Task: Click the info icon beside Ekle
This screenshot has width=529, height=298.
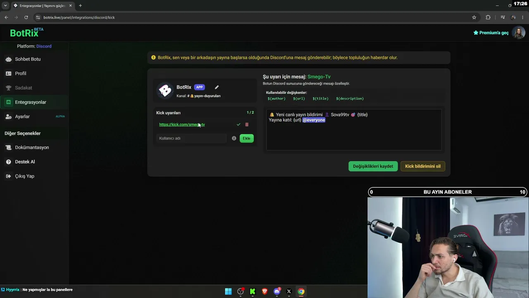Action: coord(234,138)
